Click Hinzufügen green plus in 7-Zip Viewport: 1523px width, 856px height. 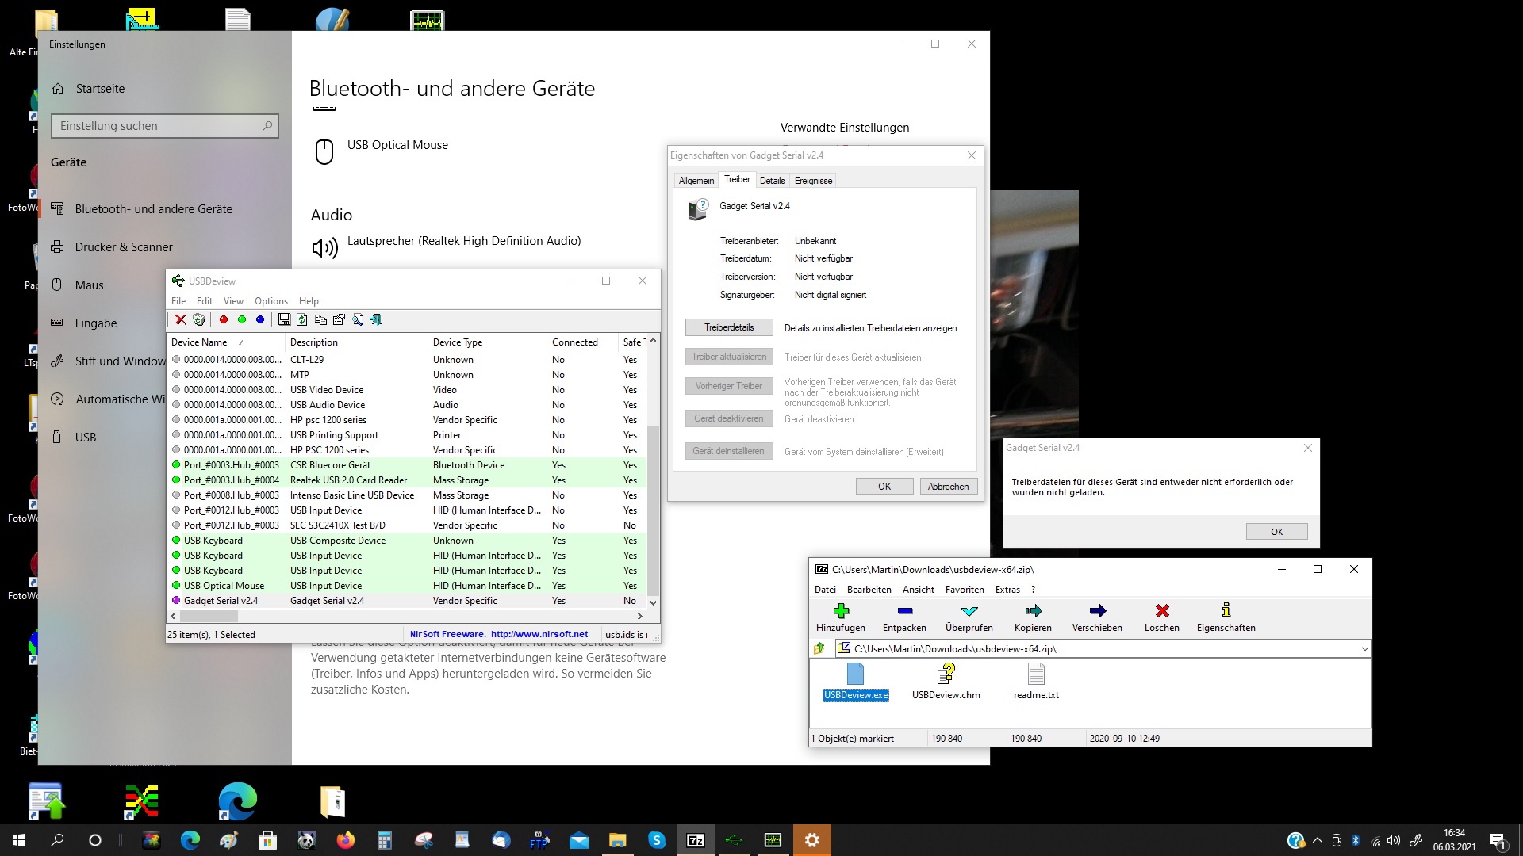pyautogui.click(x=841, y=617)
